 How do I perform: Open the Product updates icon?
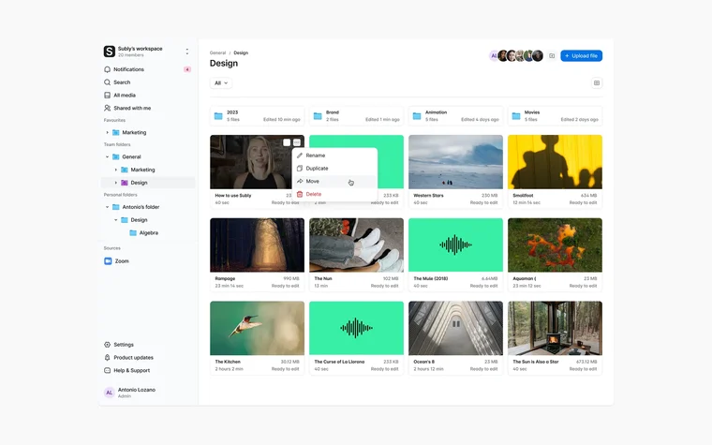click(x=107, y=357)
